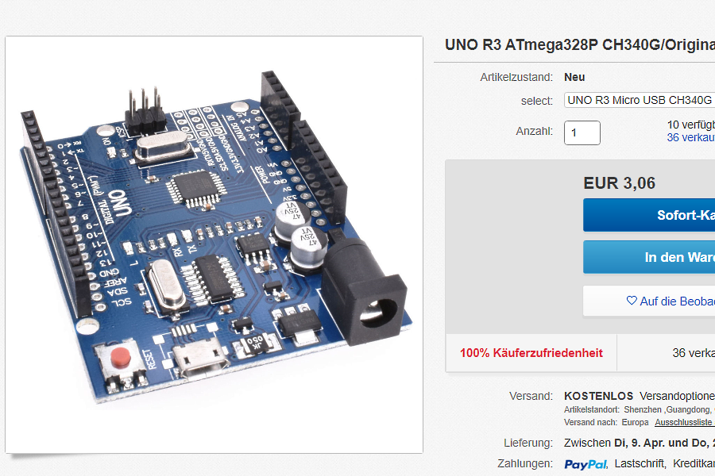This screenshot has width=715, height=476.
Task: Click the Sofort-Kaufen button
Action: (649, 215)
